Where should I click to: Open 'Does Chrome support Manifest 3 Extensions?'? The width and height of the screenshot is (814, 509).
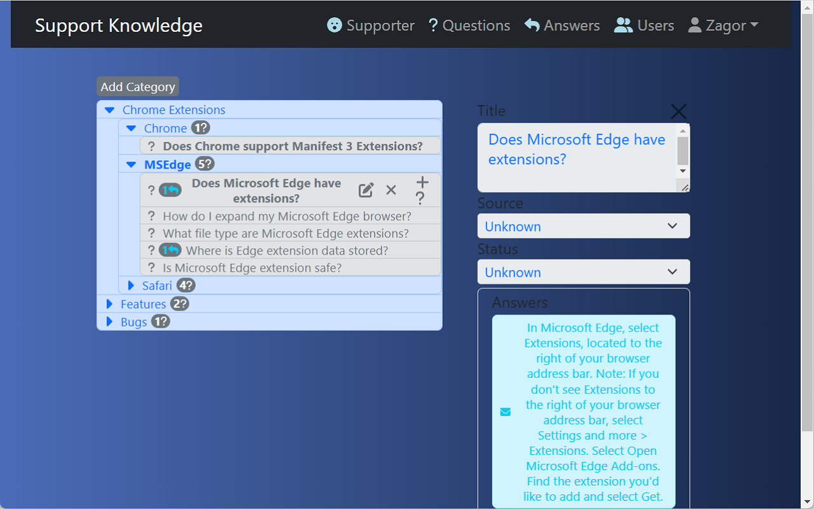coord(293,146)
